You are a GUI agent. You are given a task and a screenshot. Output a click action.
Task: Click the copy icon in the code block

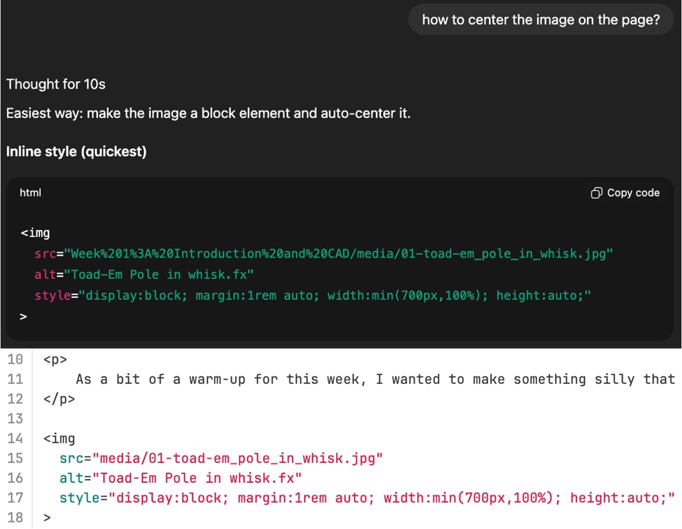click(596, 193)
